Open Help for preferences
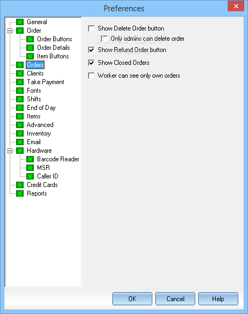Viewport: 248px width, 314px height. point(218,299)
